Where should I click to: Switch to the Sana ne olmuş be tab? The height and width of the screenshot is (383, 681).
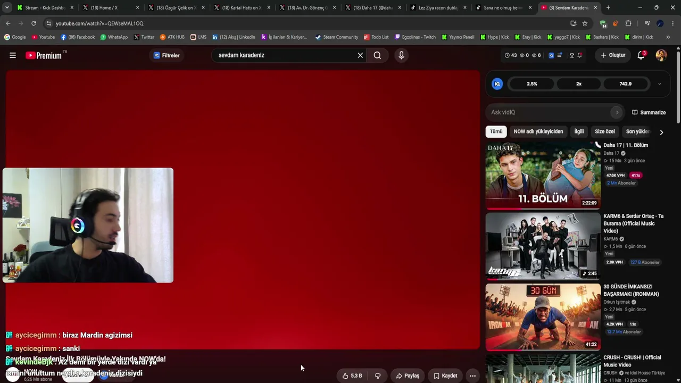(504, 7)
